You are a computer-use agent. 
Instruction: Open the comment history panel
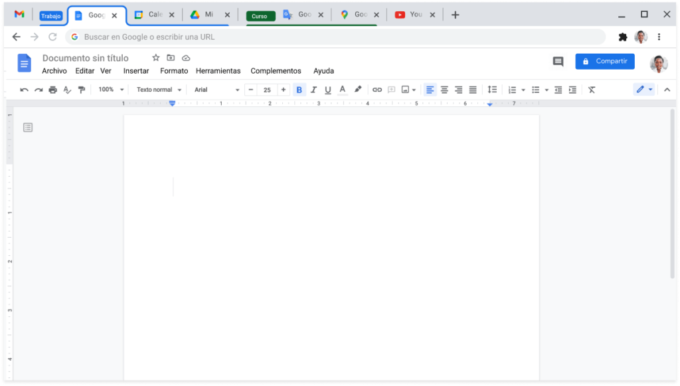click(557, 61)
